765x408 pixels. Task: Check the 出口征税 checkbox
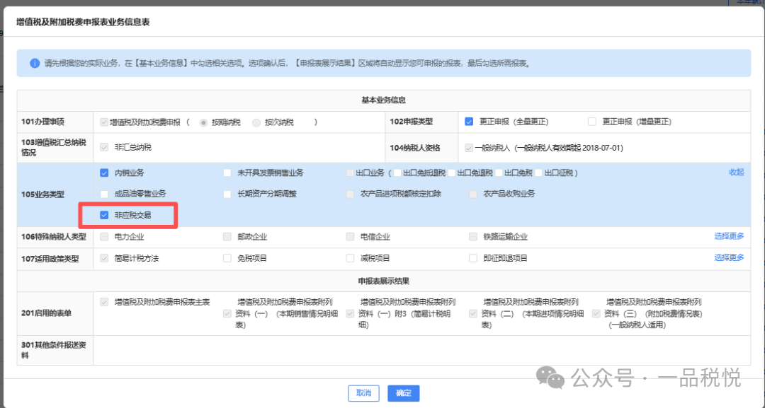coord(538,173)
